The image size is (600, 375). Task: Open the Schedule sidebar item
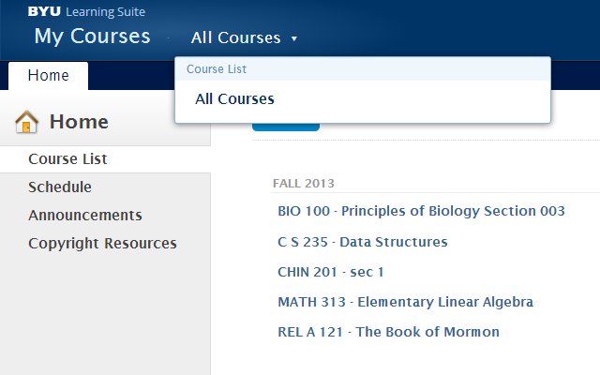tap(60, 187)
